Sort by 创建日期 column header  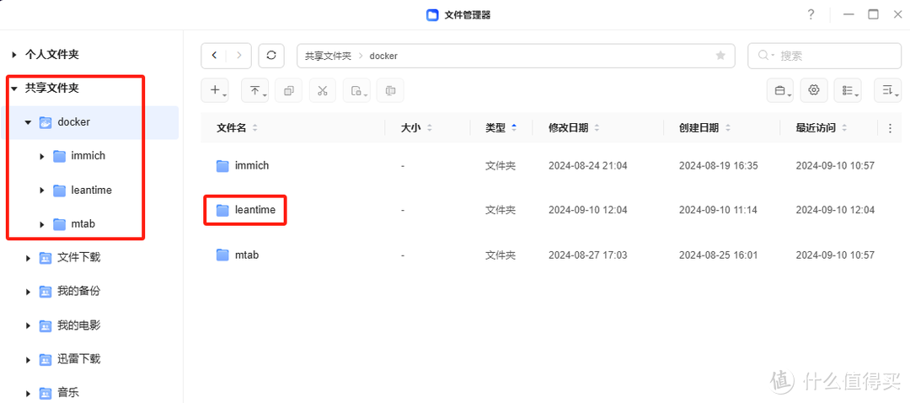[x=699, y=128]
